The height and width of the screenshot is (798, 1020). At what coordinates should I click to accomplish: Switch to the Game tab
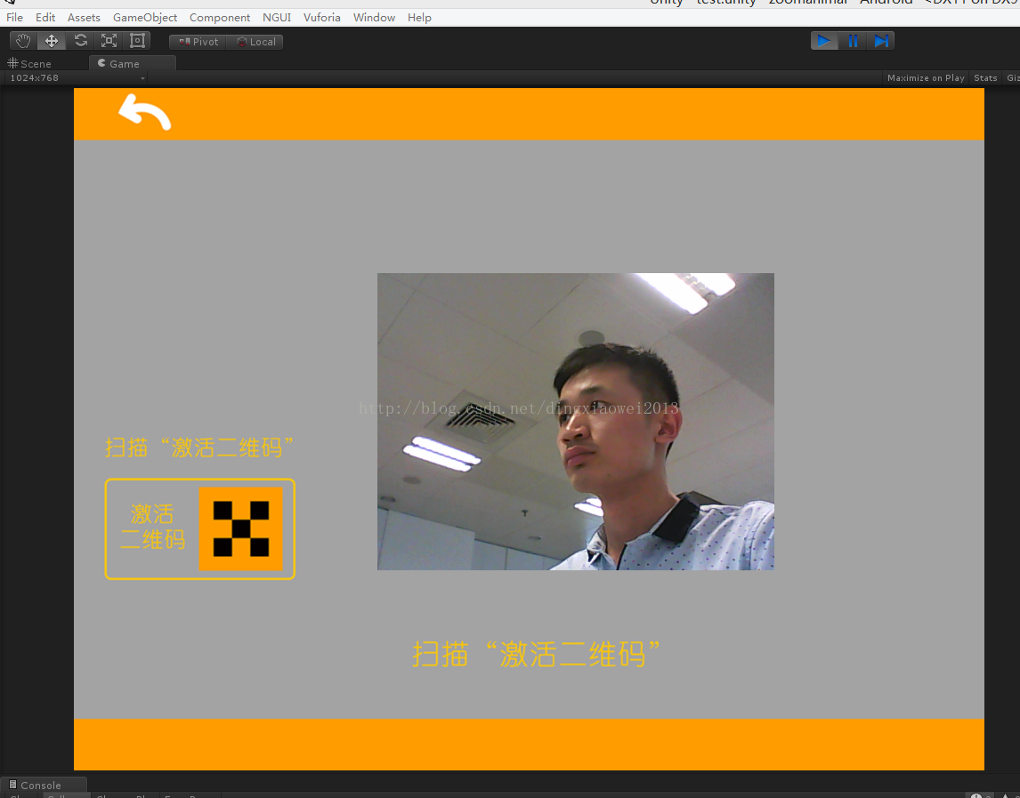tap(132, 63)
